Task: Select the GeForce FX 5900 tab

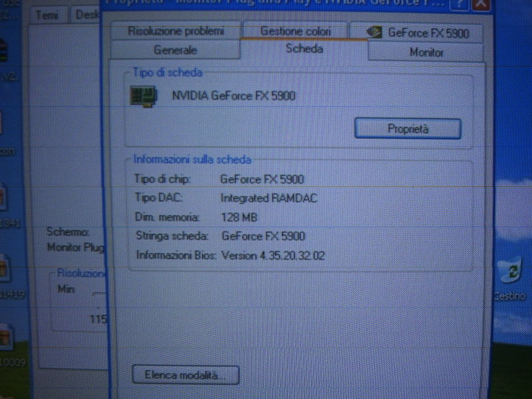Action: point(418,33)
